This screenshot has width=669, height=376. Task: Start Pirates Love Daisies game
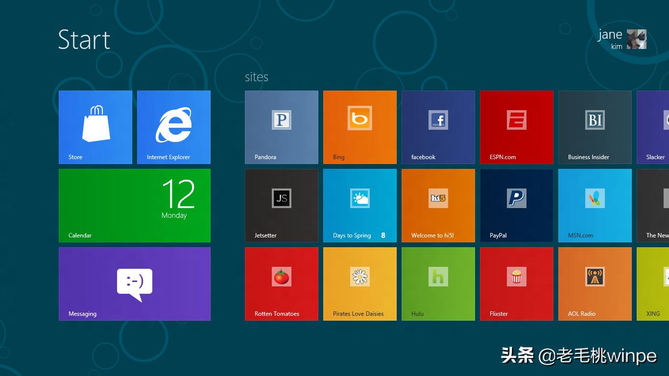point(359,283)
